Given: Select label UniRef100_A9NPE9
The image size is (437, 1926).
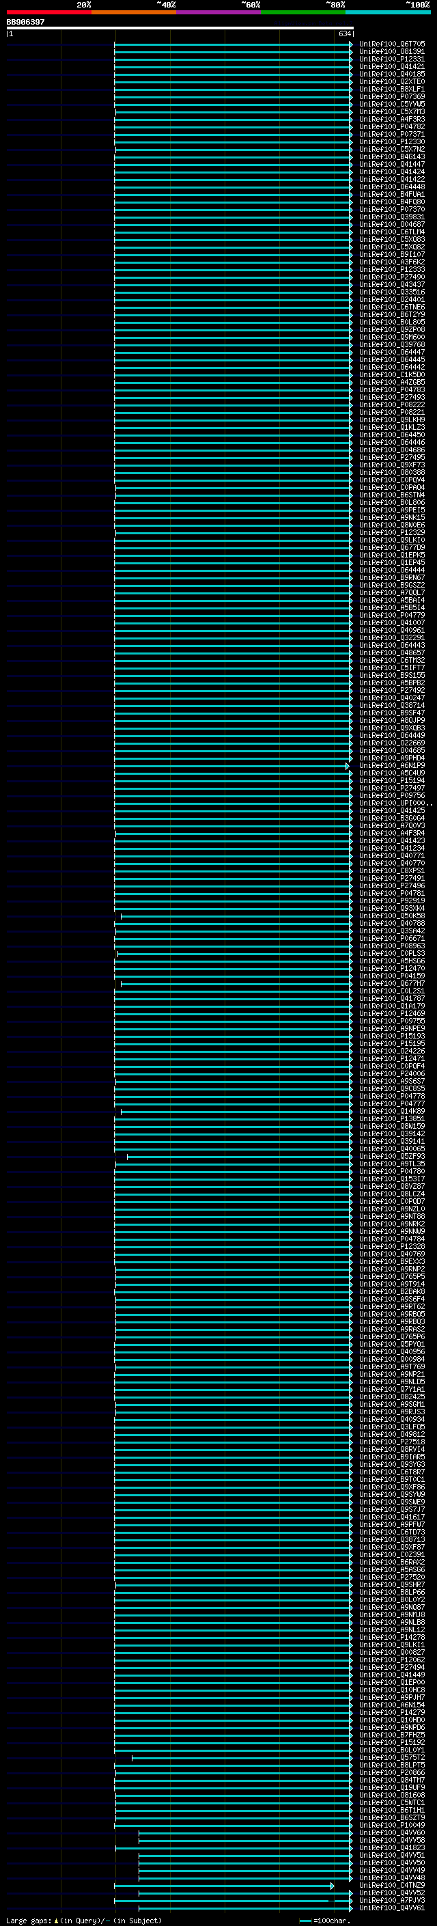Looking at the screenshot, I should click(x=391, y=1029).
